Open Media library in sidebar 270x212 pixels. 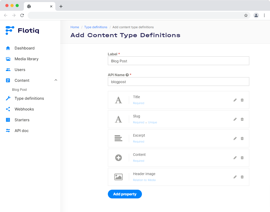pyautogui.click(x=27, y=59)
